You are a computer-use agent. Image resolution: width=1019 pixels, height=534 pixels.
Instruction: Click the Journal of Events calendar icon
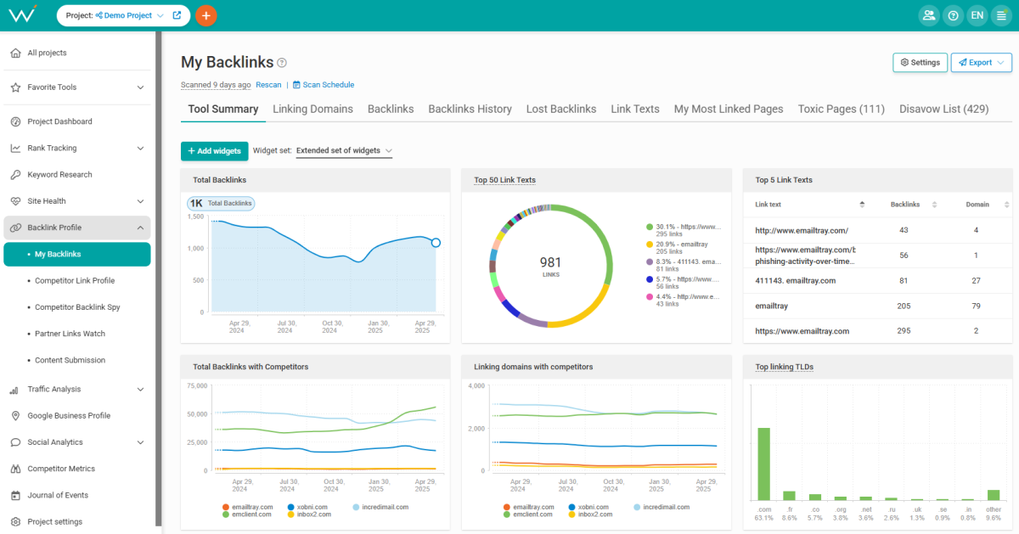pos(15,495)
